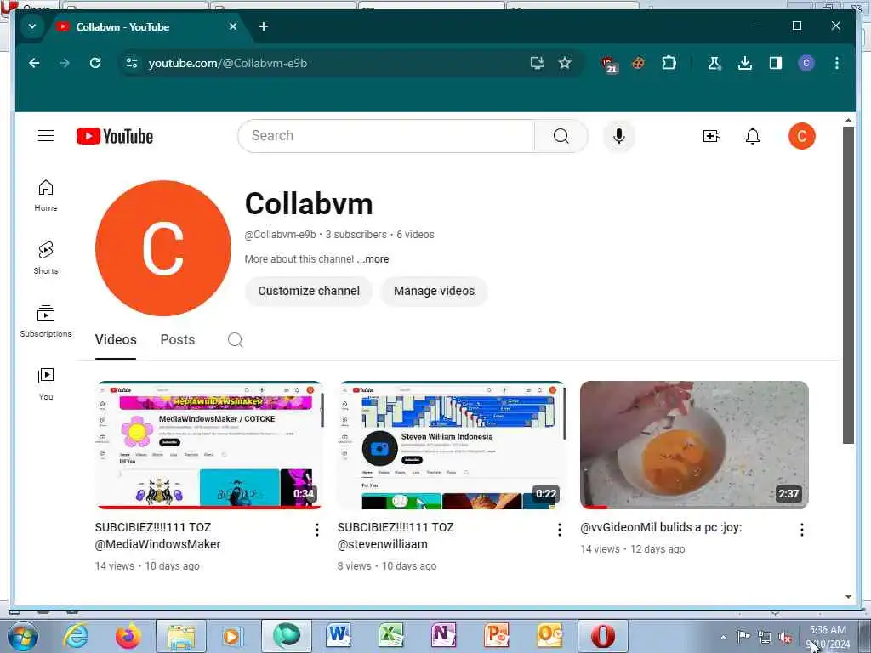
Task: Close the Collabvm - YouTube tab
Action: (233, 26)
